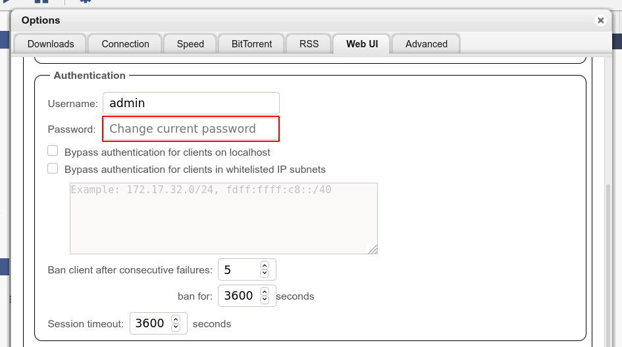Decrease the consecutive failures ban count
This screenshot has height=347, width=622.
265,273
